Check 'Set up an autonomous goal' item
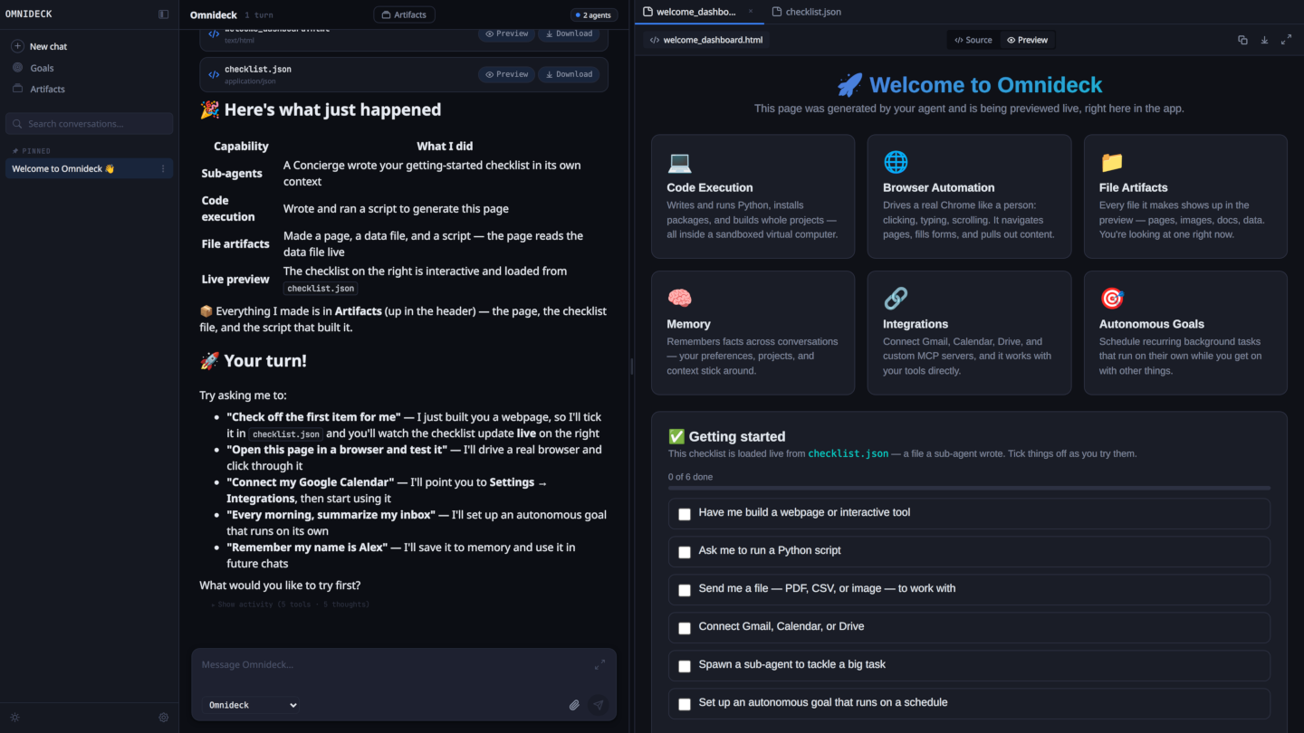1304x733 pixels. coord(685,704)
